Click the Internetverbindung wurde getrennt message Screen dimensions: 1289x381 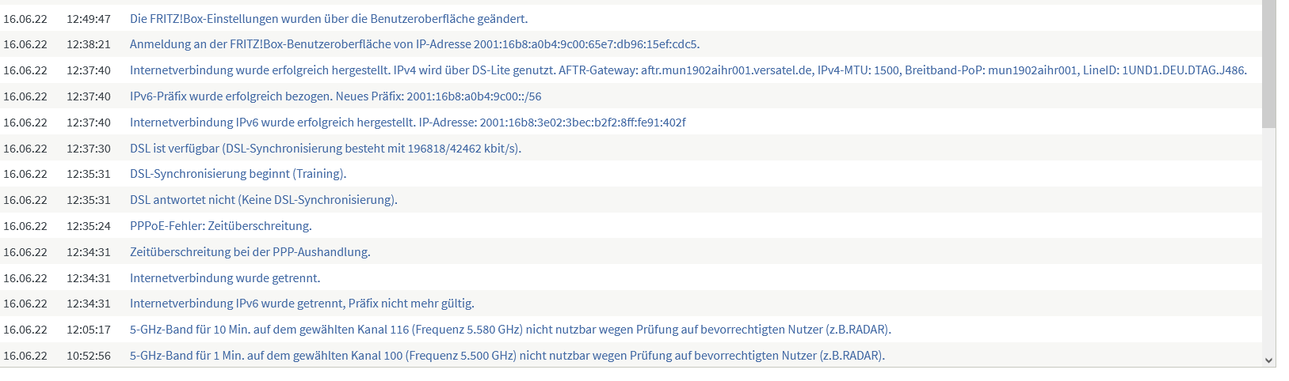(225, 278)
